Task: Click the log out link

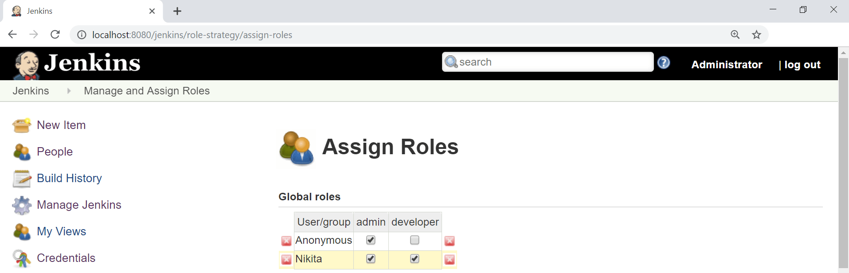Action: (802, 65)
